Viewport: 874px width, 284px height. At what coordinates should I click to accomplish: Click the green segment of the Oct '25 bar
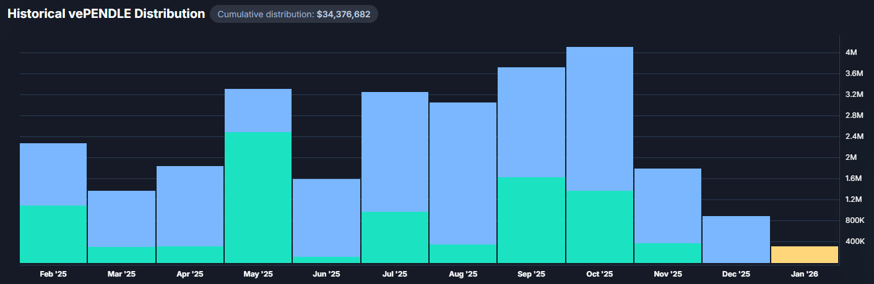(599, 227)
